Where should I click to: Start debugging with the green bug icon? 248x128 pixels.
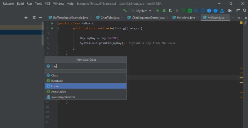[x=164, y=10]
